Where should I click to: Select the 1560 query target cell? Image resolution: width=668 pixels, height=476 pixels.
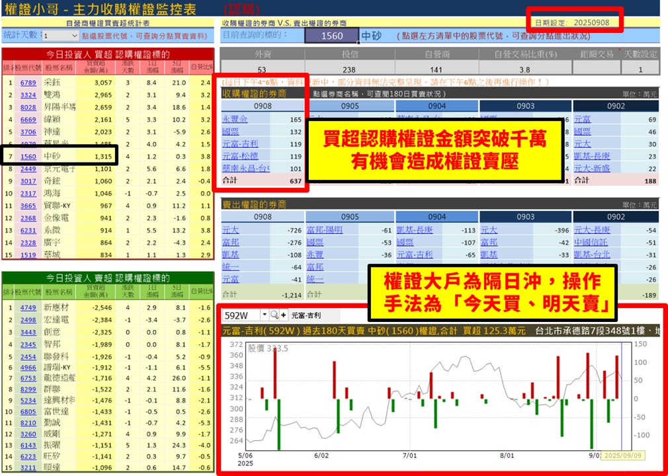(332, 36)
